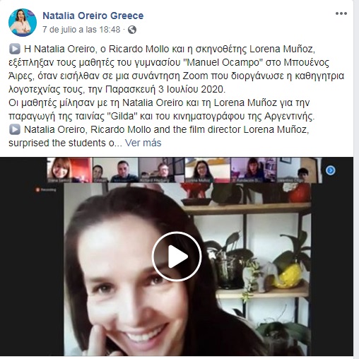Open the 7 de julio timestamp link

point(81,30)
